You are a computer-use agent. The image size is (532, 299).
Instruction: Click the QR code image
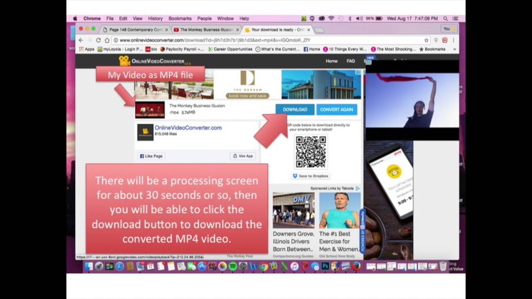tap(311, 152)
